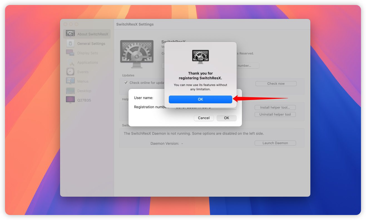The image size is (366, 220).
Task: Click the Events clock icon
Action: click(70, 72)
